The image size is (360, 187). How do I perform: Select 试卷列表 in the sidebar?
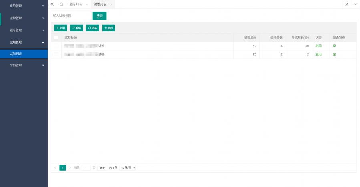pyautogui.click(x=24, y=54)
